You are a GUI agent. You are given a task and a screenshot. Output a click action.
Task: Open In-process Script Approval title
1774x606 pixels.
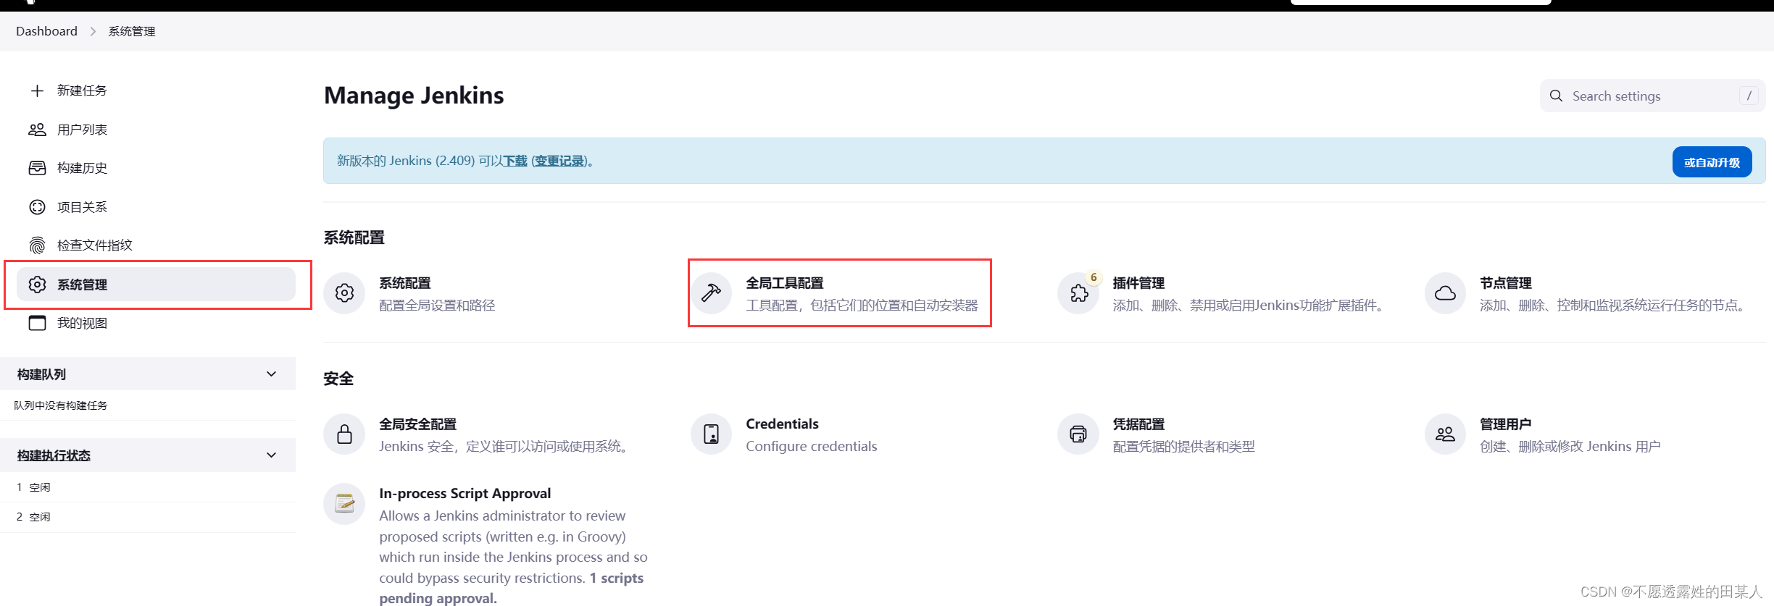coord(465,493)
